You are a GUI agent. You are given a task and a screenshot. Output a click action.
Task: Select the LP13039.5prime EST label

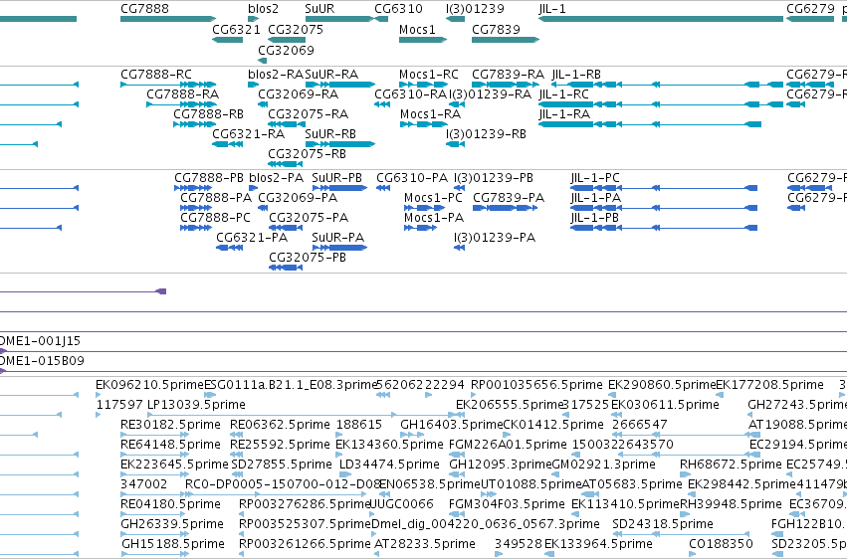click(x=196, y=405)
